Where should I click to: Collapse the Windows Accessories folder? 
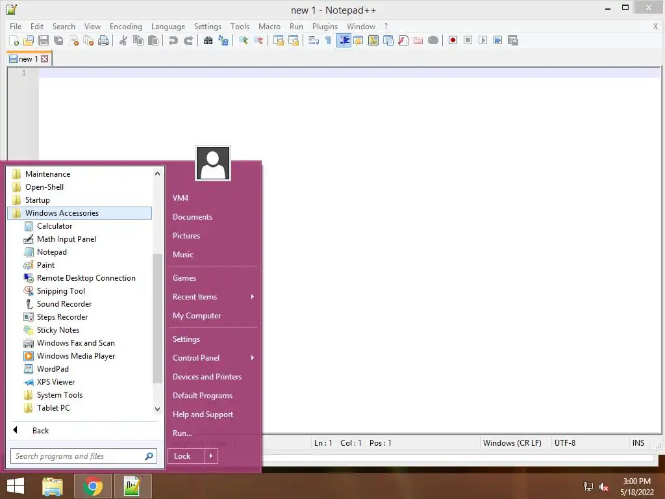(80, 213)
